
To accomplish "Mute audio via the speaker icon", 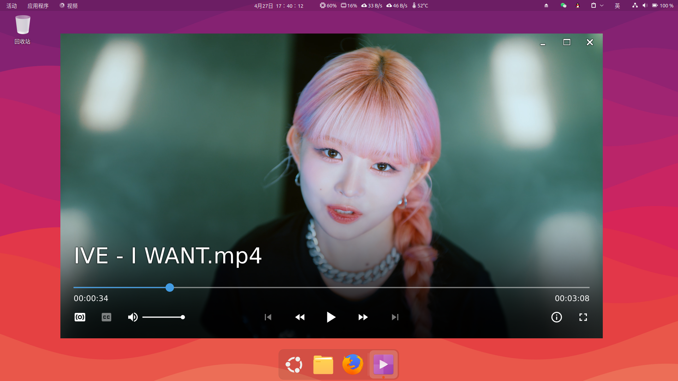I will click(133, 317).
